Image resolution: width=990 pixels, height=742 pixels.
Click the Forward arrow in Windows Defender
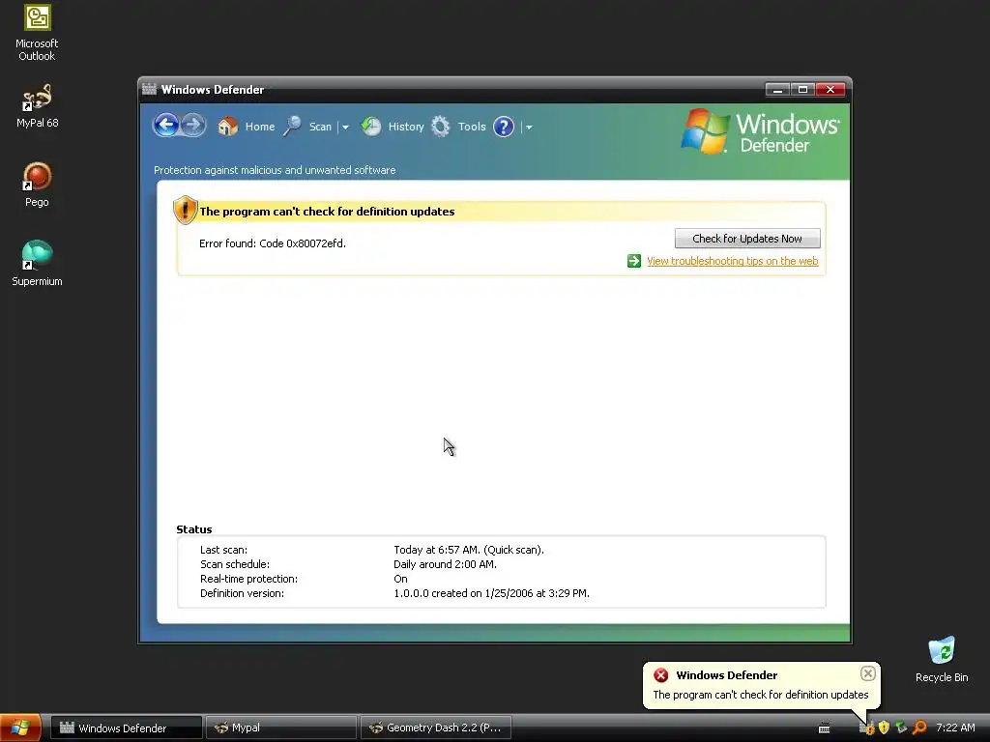[193, 125]
